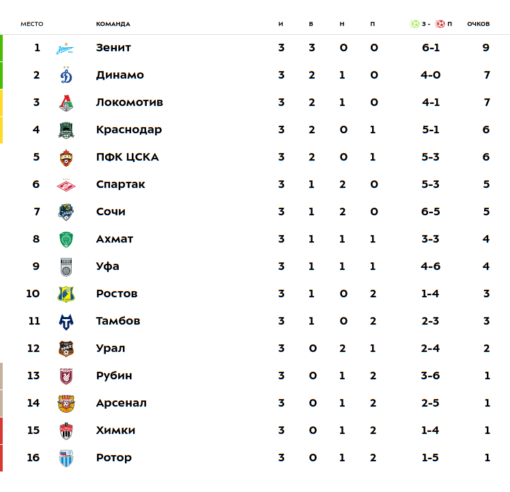Open the Химки team page
Screen dimensions: 510x492
(115, 430)
